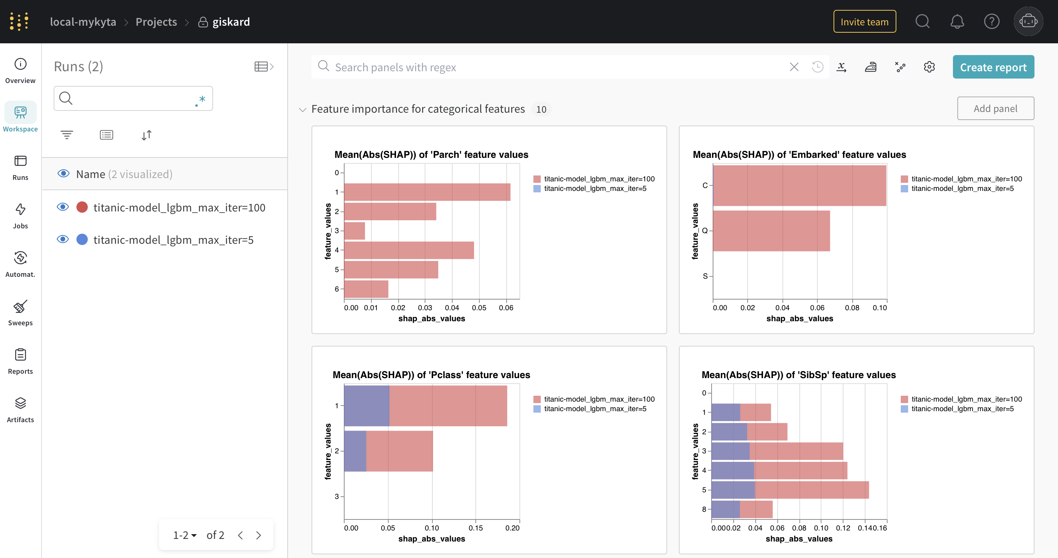This screenshot has height=558, width=1058.
Task: Open workspace settings gear
Action: 929,67
